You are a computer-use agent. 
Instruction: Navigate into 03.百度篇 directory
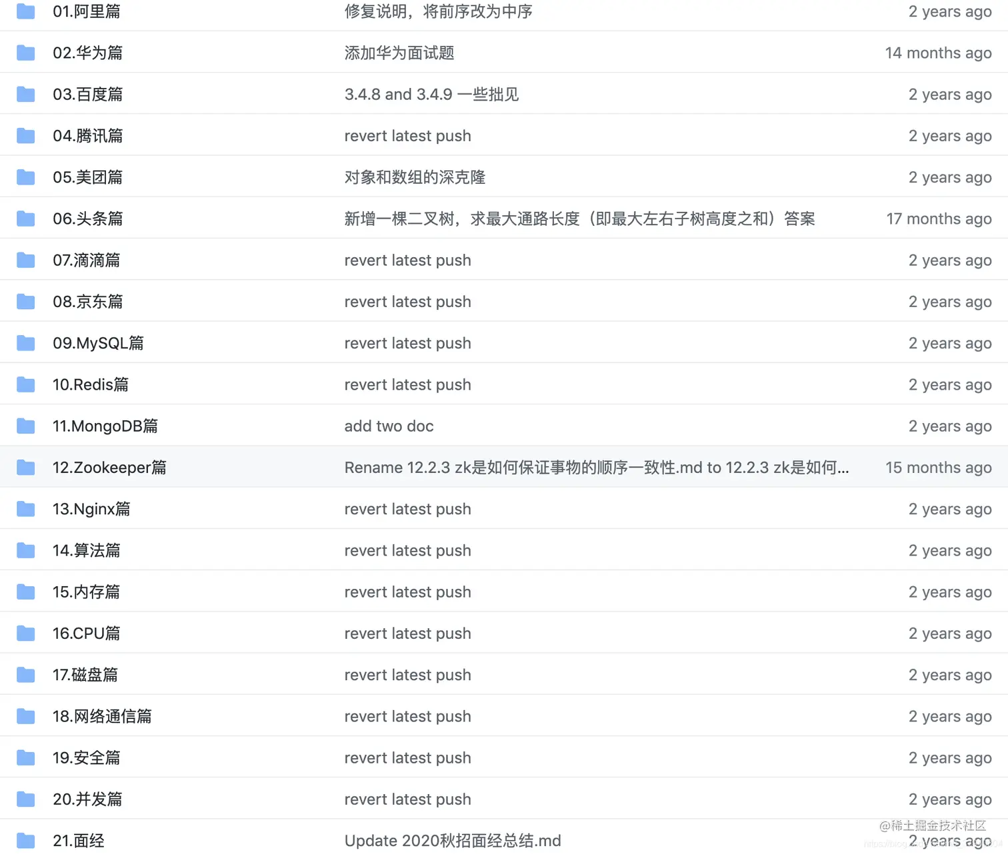88,94
